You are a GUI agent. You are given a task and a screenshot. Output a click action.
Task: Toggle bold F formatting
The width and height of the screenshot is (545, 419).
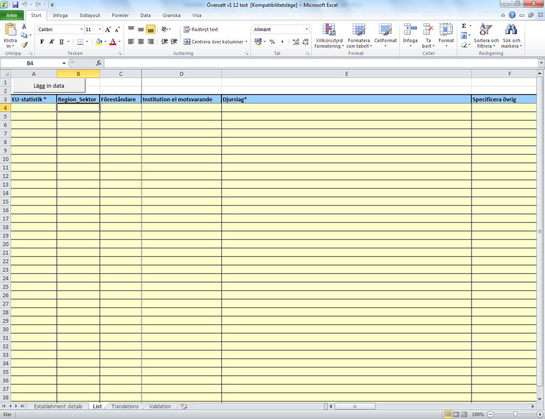pyautogui.click(x=42, y=42)
